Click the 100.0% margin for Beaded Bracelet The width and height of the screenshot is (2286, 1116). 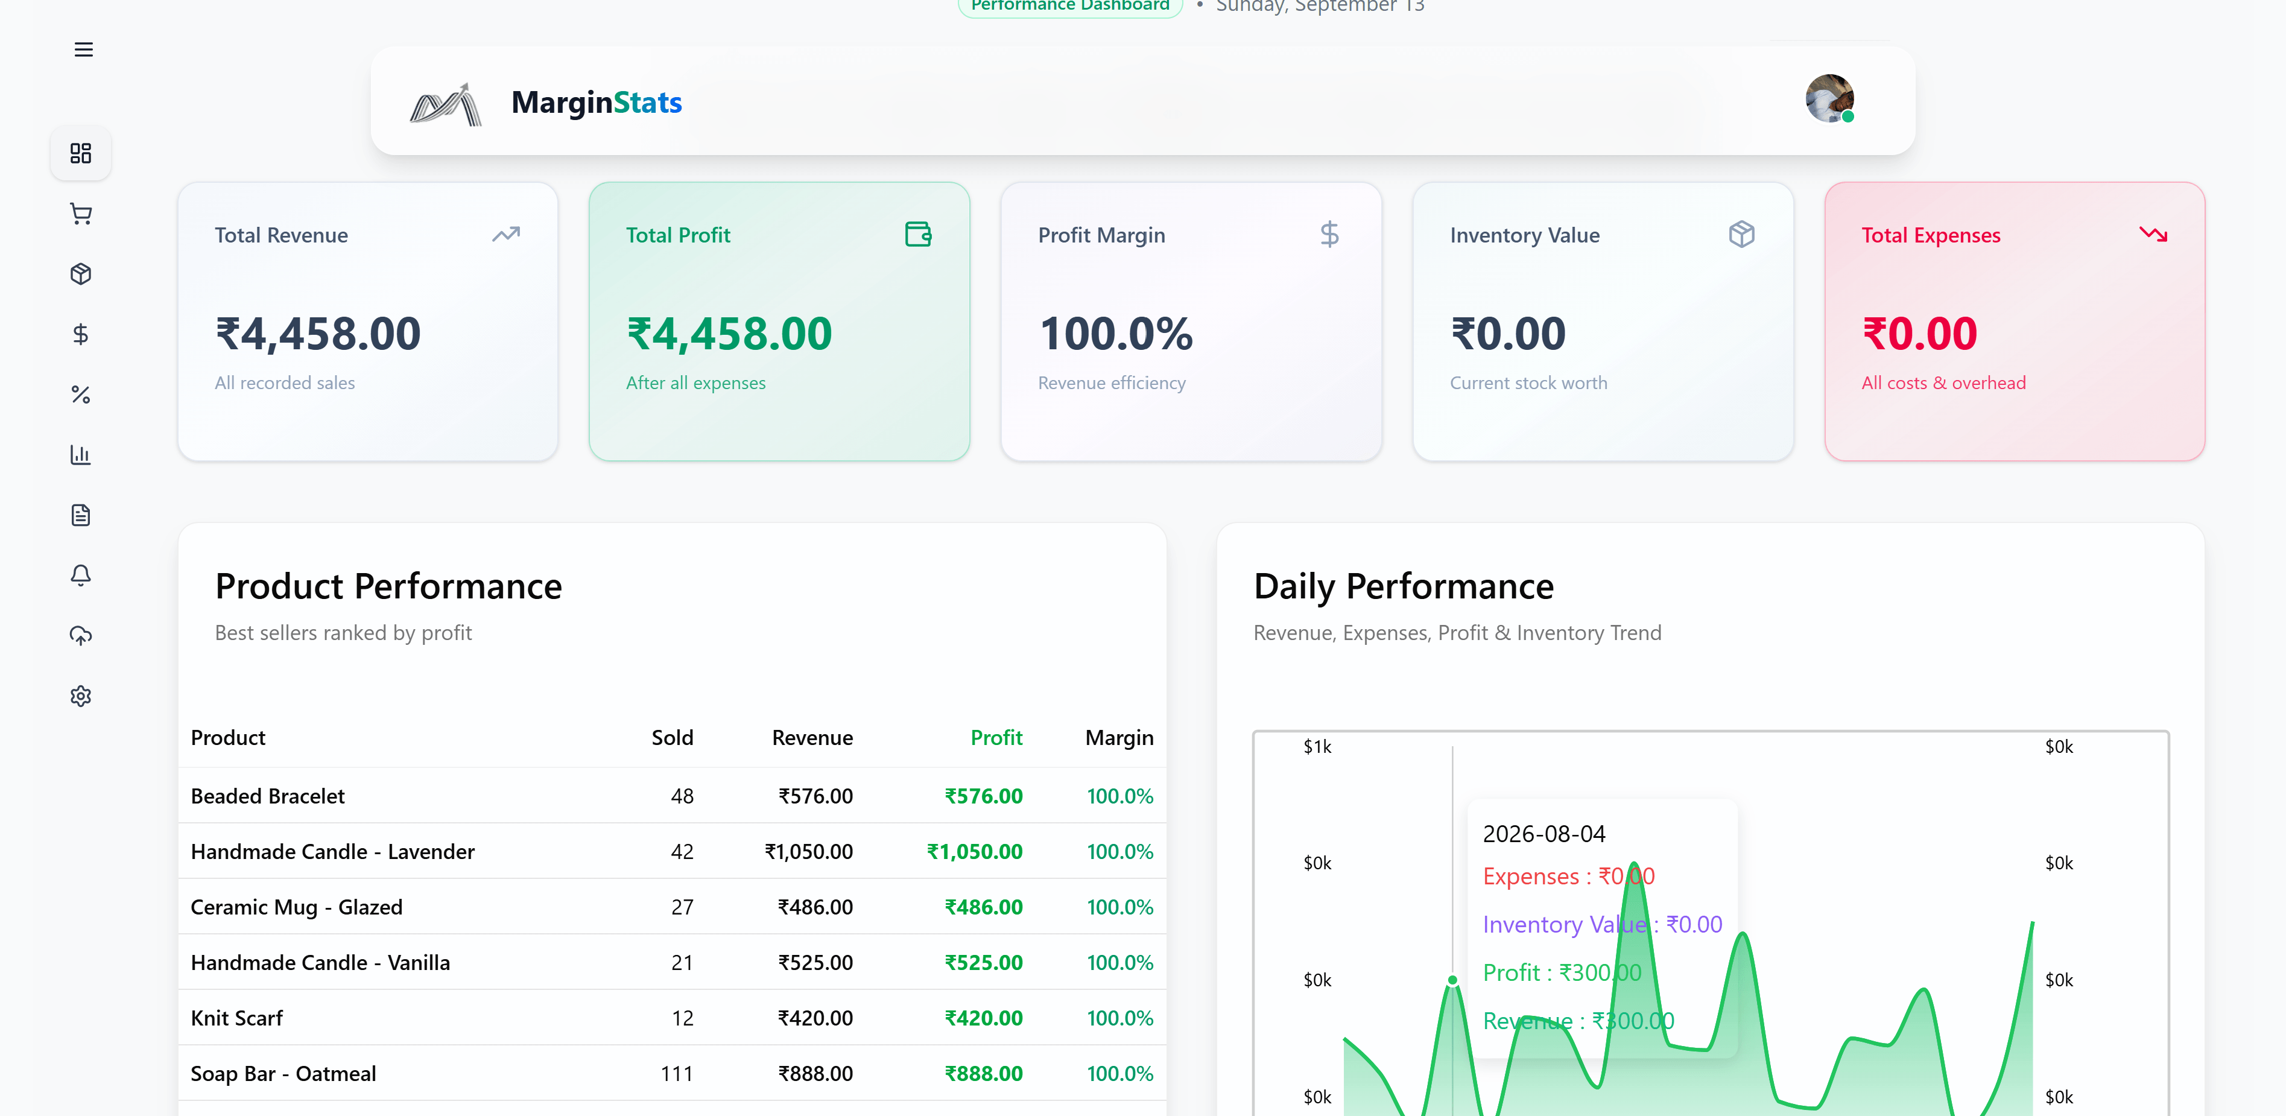point(1120,796)
